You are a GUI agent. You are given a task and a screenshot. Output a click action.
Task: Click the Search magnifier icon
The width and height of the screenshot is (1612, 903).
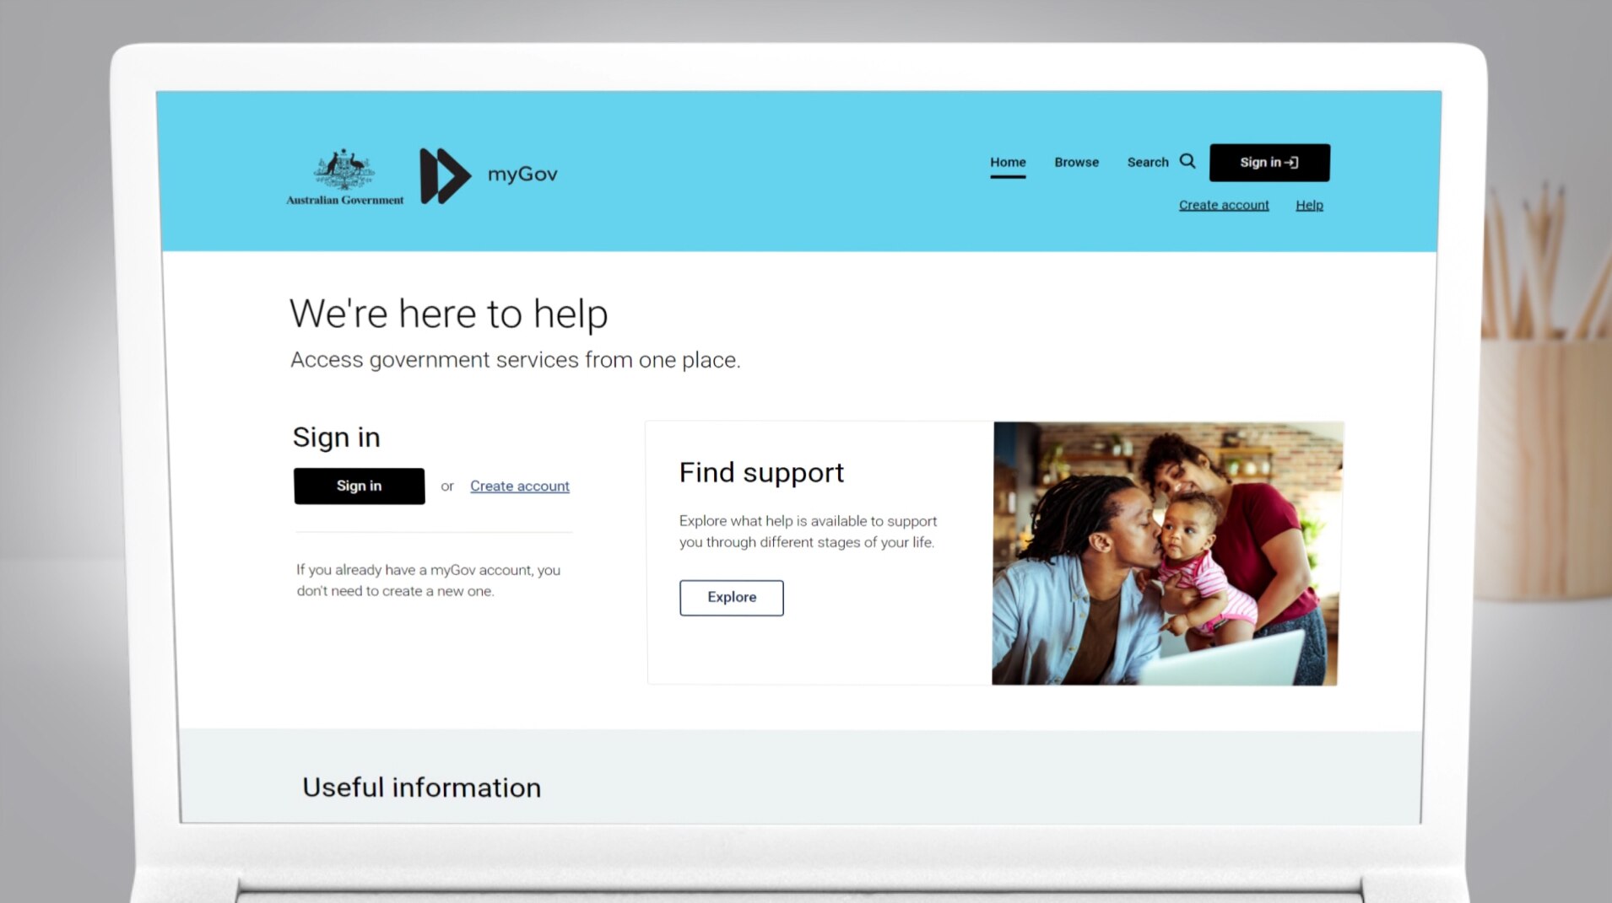[x=1187, y=162]
